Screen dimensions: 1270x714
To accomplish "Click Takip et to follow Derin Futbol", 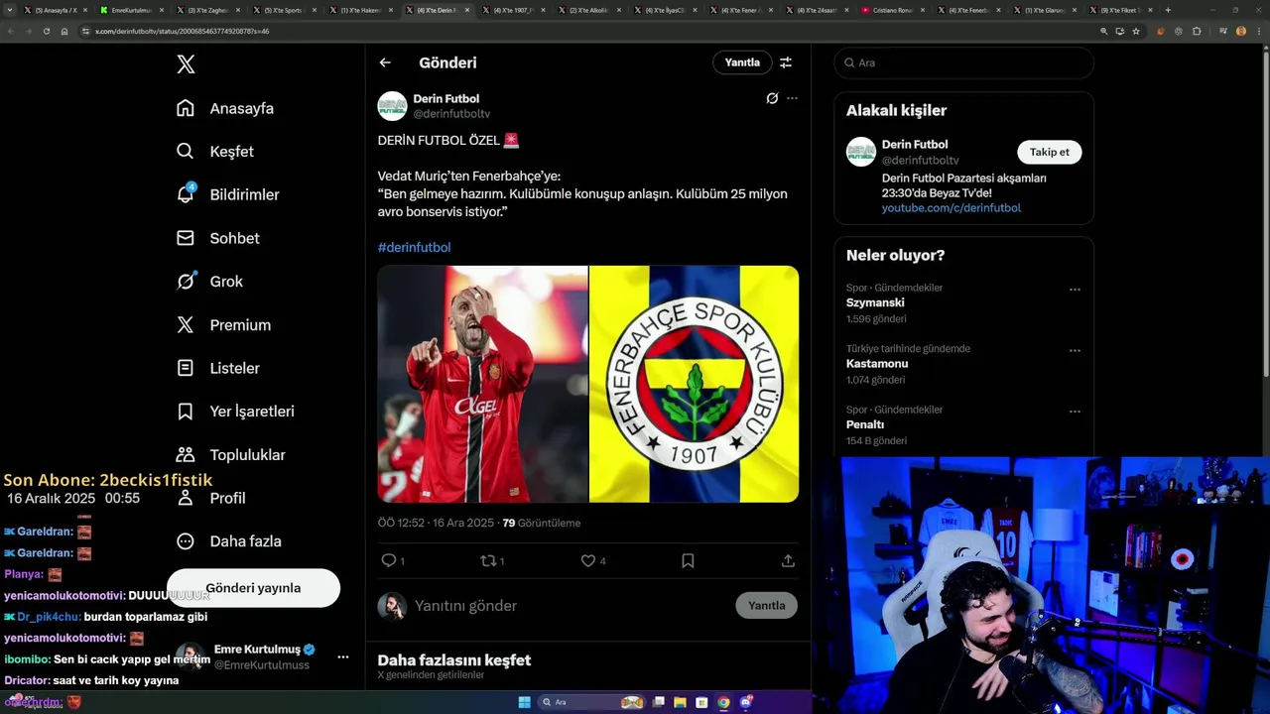I will (x=1049, y=152).
